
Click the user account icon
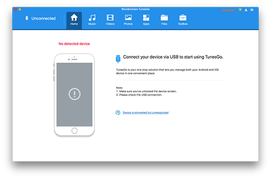(x=246, y=10)
